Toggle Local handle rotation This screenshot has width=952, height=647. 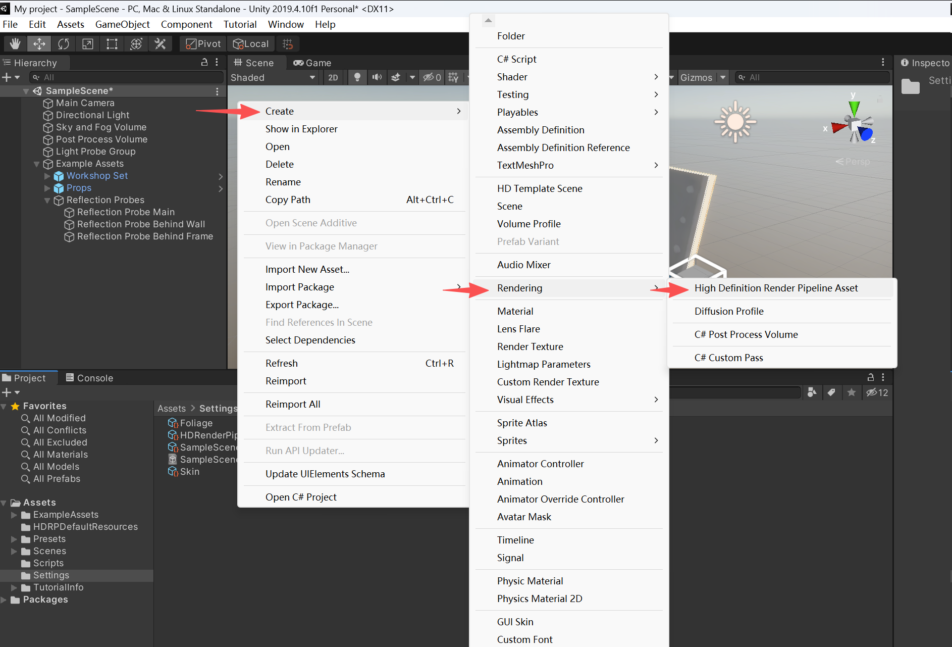coord(251,44)
